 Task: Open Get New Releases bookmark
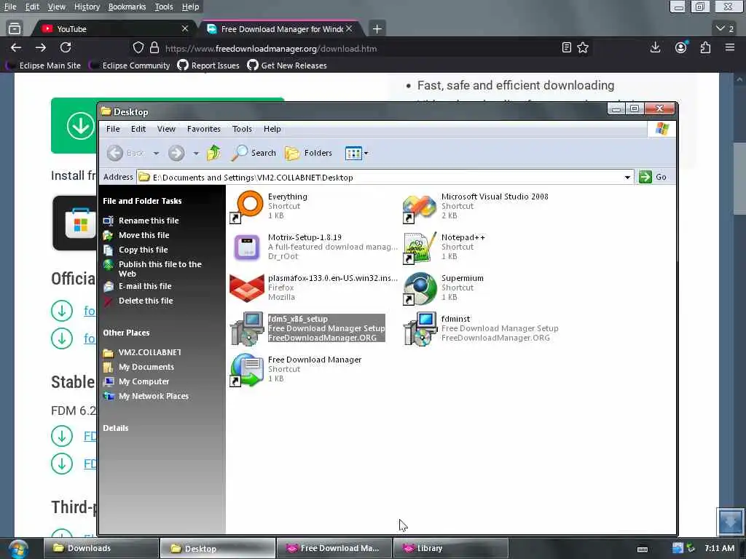pos(287,66)
